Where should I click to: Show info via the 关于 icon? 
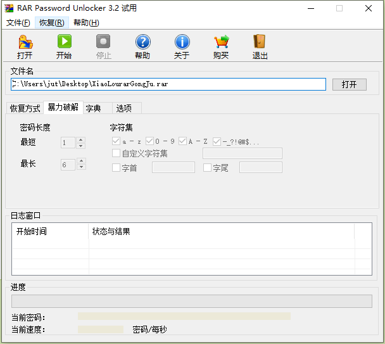(x=182, y=42)
